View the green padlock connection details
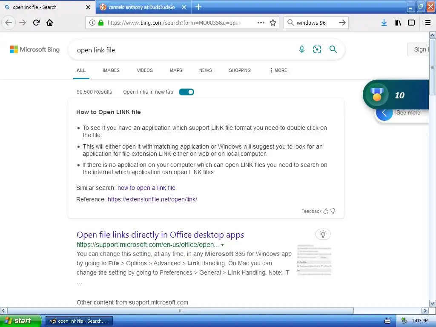 coord(100,23)
